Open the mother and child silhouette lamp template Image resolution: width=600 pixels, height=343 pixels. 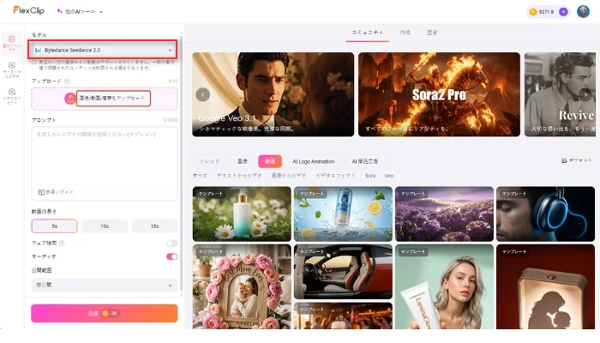tap(546, 287)
